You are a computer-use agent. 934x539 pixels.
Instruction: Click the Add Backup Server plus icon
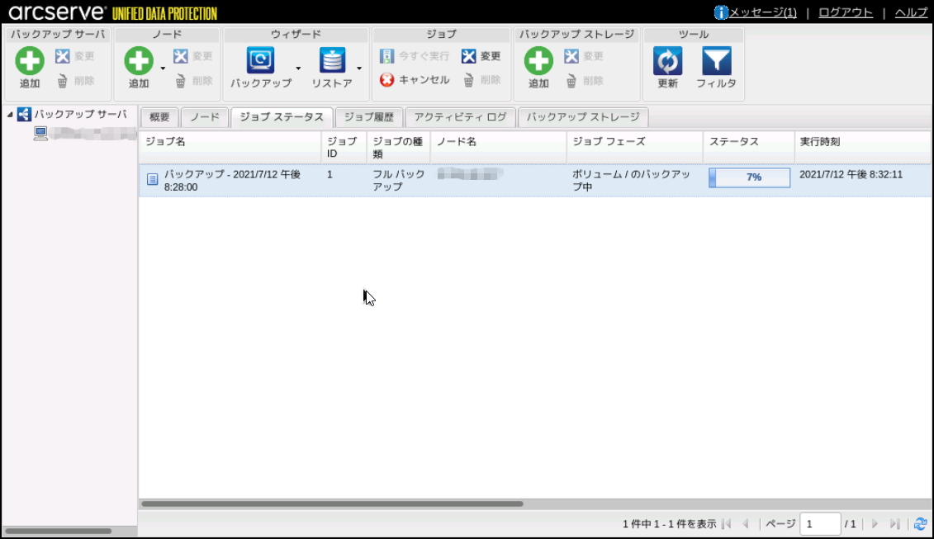pyautogui.click(x=30, y=62)
